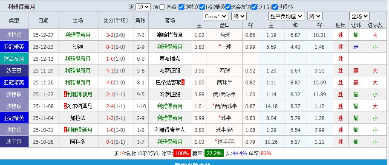This screenshot has width=389, height=165.
Task: Click the 比分(半场) column header
Action: coord(115,20)
